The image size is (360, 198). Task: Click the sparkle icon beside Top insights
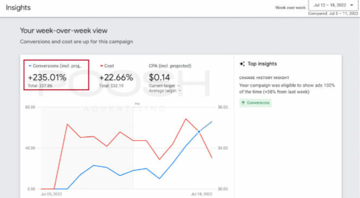point(242,64)
